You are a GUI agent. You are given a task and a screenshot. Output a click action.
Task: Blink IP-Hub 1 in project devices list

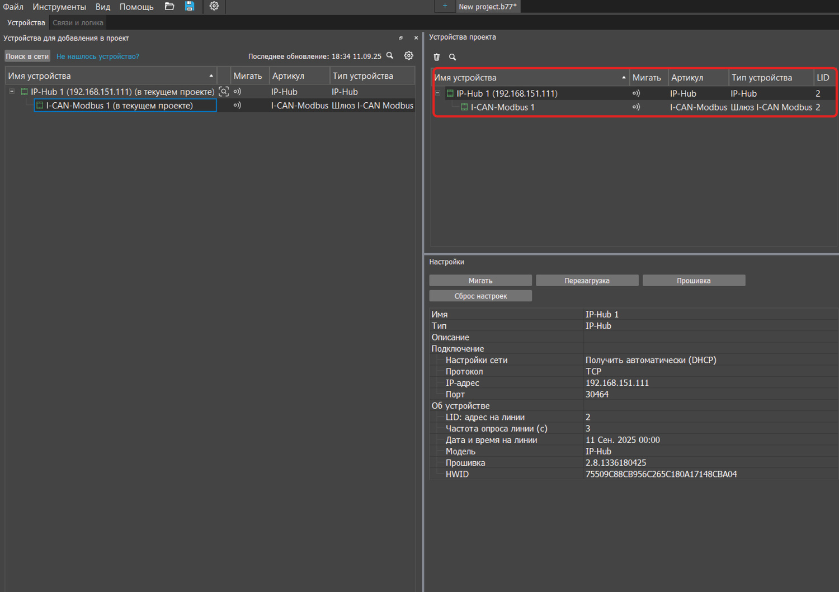(x=636, y=93)
